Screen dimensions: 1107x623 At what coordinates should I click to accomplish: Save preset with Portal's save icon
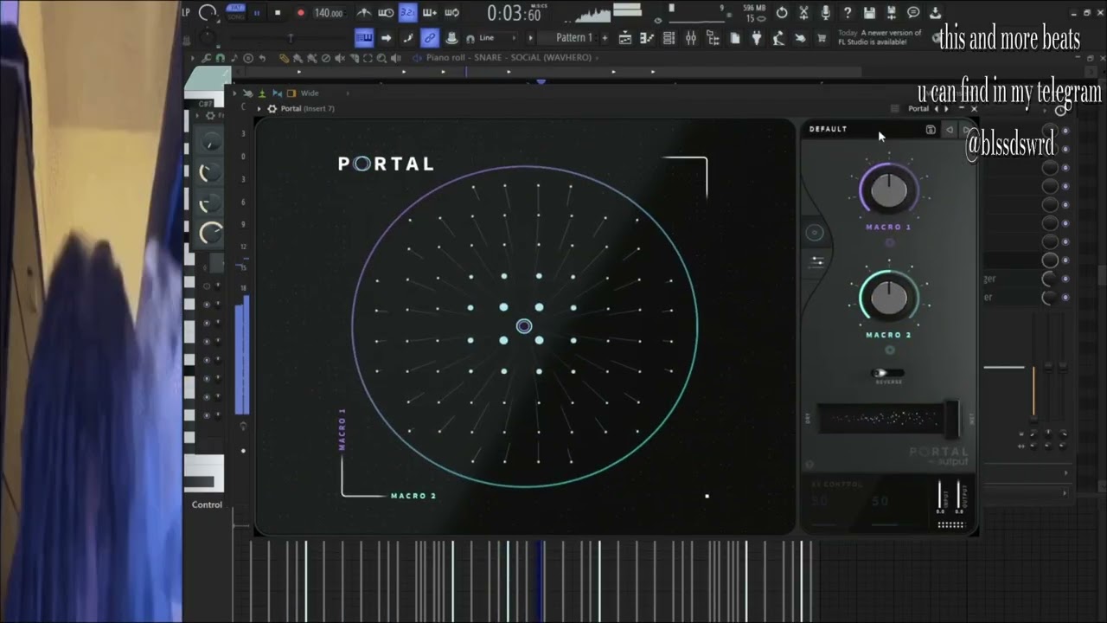click(931, 130)
